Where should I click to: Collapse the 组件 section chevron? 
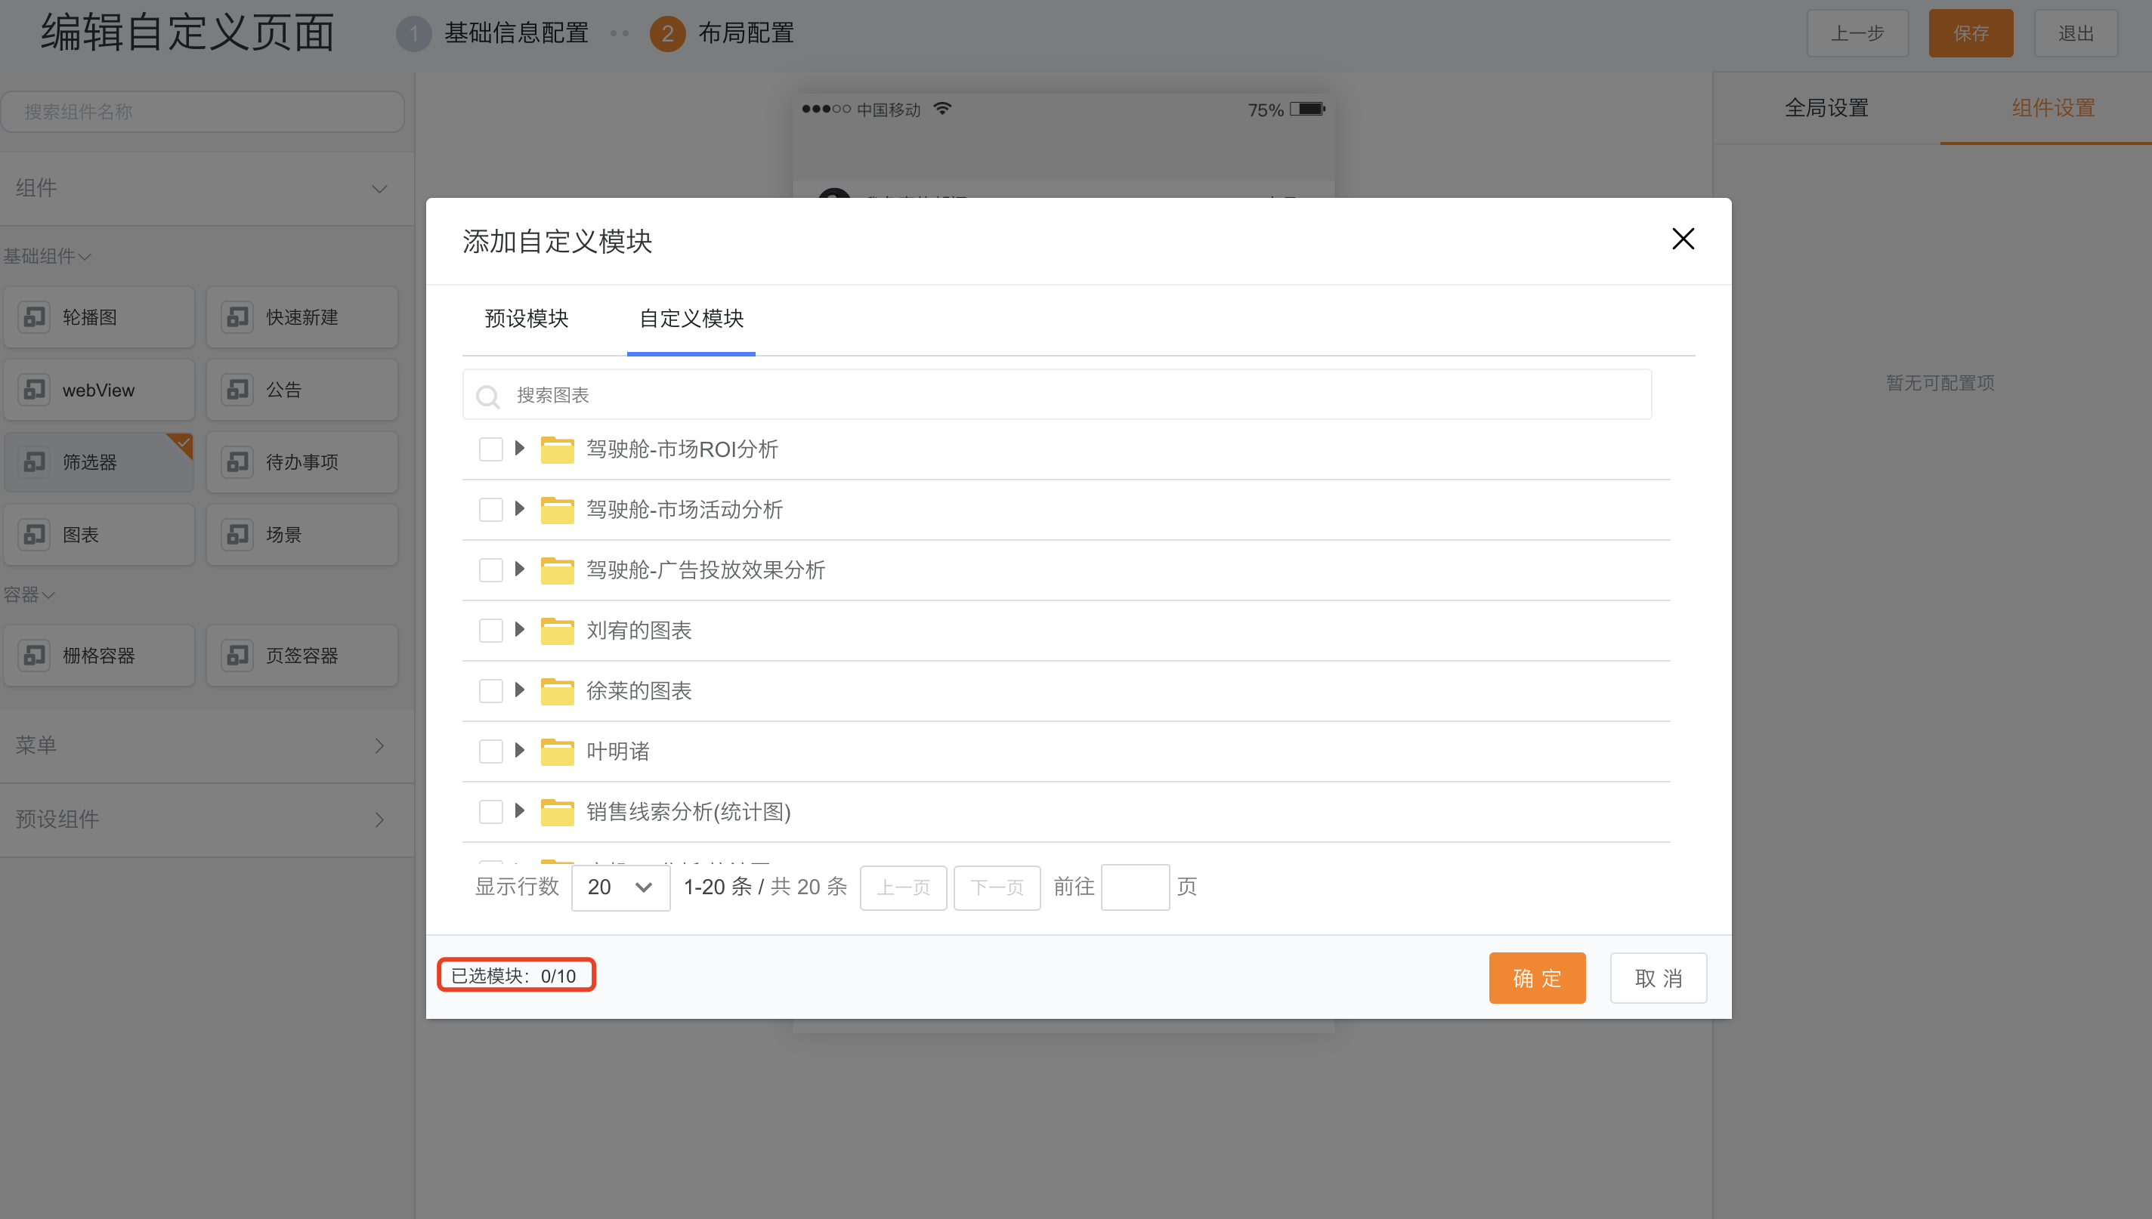pos(379,188)
